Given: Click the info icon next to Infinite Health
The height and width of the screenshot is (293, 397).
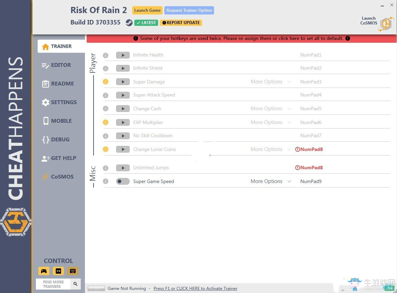Looking at the screenshot, I should 106,55.
